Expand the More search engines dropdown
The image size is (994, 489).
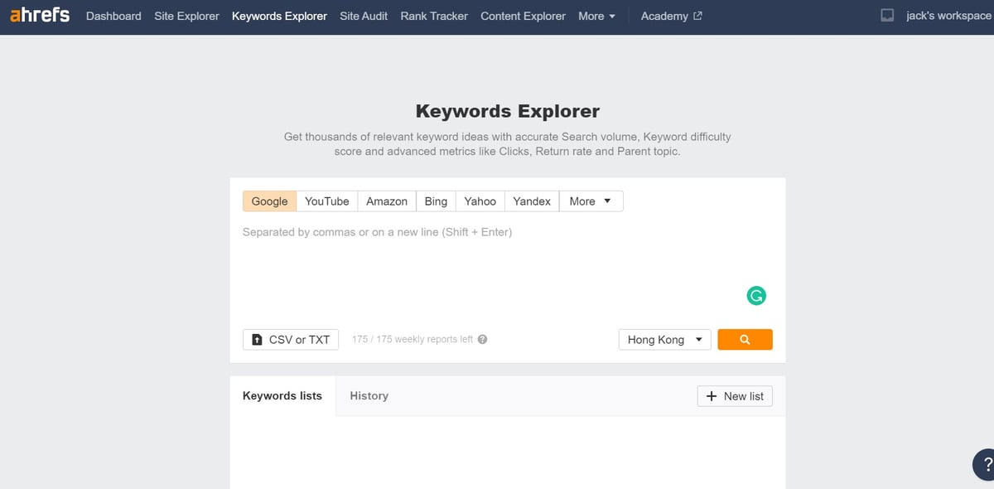[x=591, y=201]
